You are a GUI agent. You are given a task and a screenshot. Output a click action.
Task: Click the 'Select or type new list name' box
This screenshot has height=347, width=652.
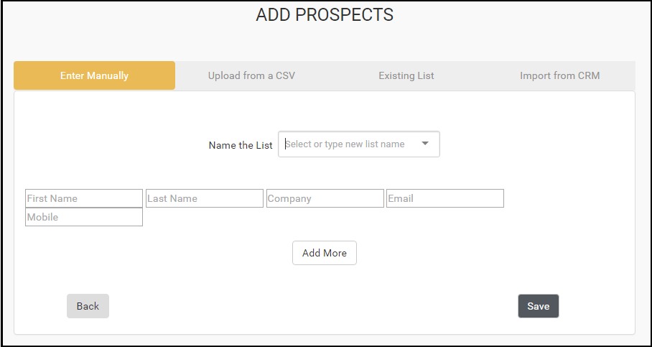[346, 144]
